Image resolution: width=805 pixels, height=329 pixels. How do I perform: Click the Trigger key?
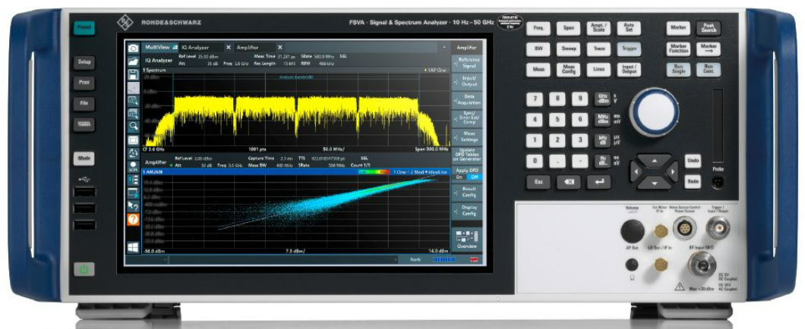(x=629, y=49)
